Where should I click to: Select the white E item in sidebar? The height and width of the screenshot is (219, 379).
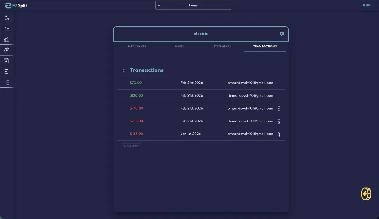pyautogui.click(x=6, y=71)
